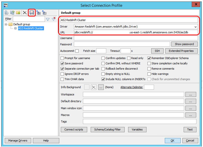This screenshot has height=147, width=203.
Task: Open the Variables dialog
Action: [137, 129]
